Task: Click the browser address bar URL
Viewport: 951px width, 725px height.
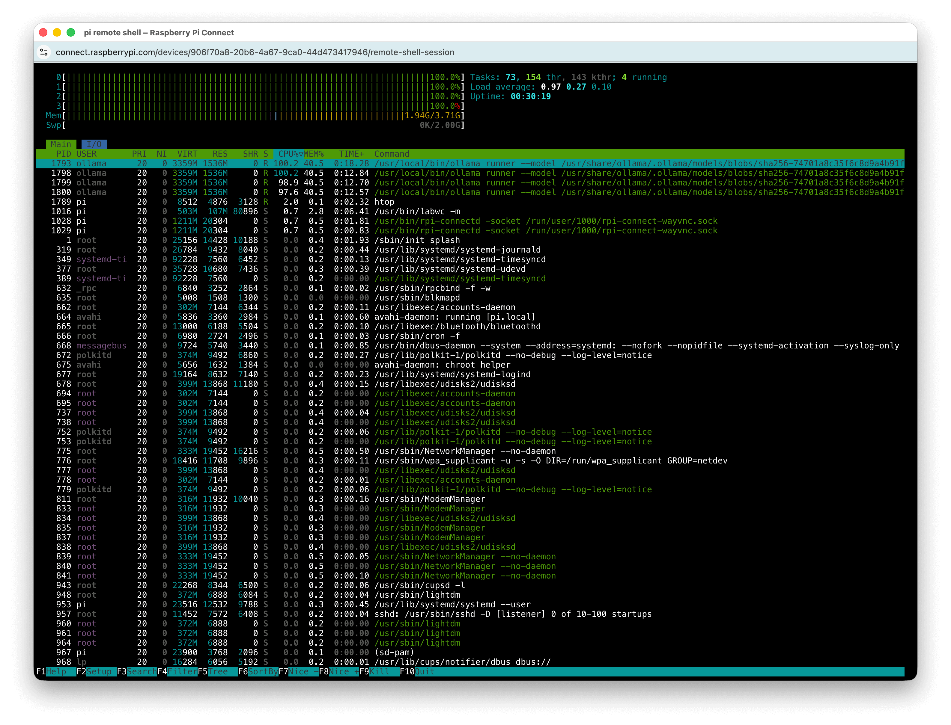Action: click(255, 52)
